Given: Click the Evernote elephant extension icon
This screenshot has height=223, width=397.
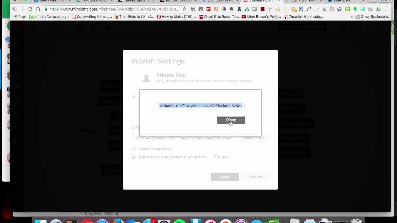Looking at the screenshot, I should pyautogui.click(x=231, y=9).
